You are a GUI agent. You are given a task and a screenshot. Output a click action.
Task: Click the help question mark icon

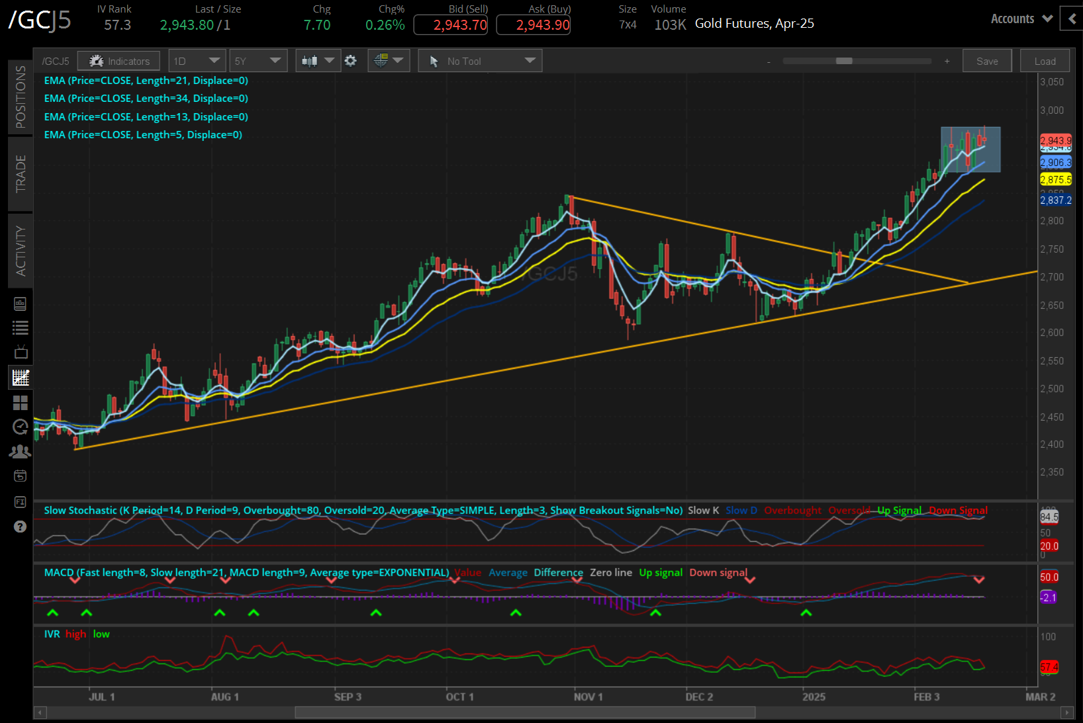click(21, 527)
